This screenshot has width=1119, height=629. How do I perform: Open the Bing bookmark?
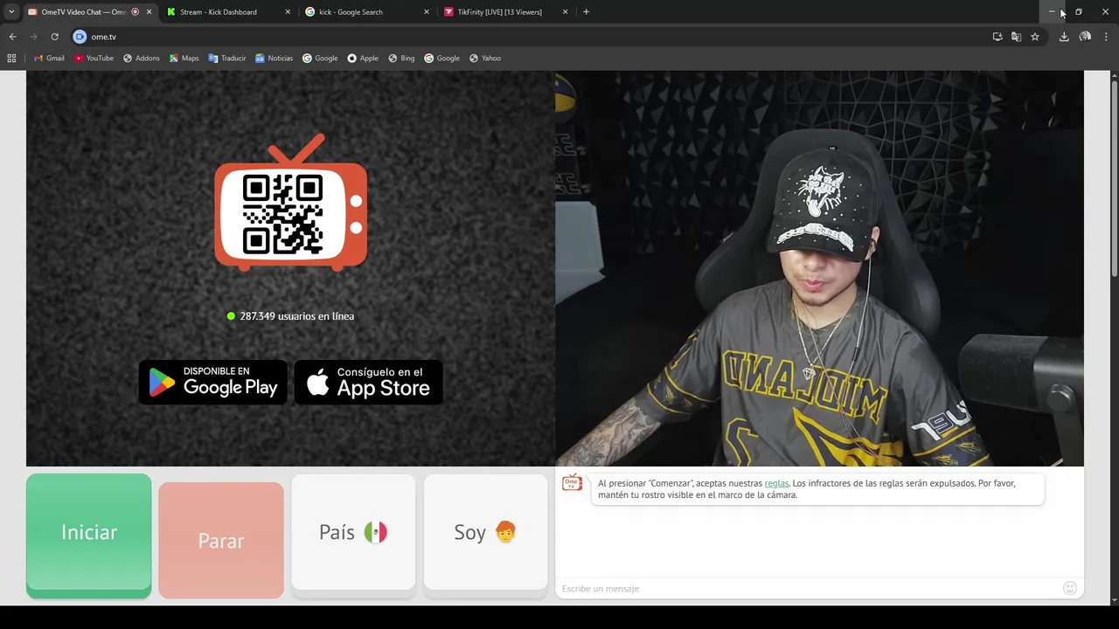point(401,59)
